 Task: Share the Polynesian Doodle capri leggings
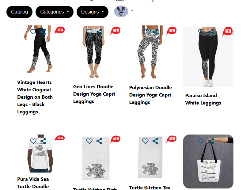click(155, 32)
